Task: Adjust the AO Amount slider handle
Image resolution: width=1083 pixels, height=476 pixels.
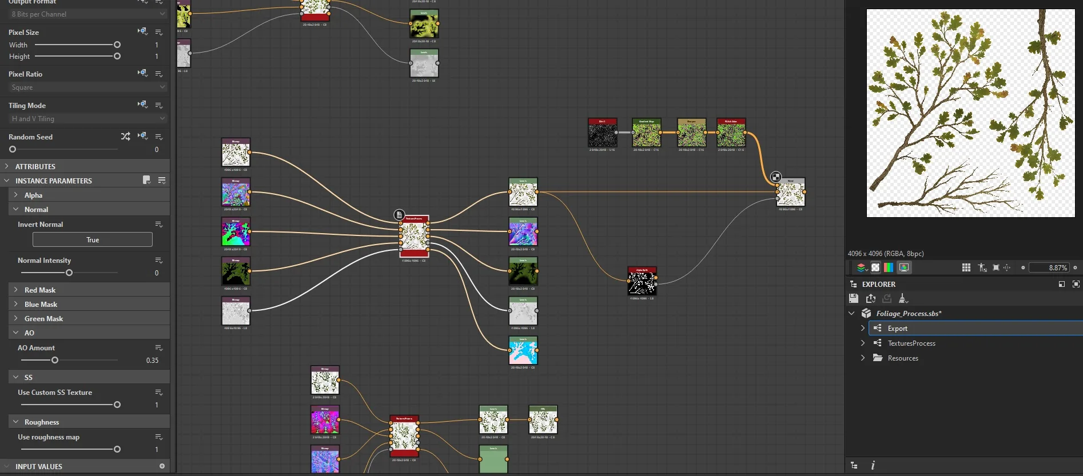Action: (55, 360)
